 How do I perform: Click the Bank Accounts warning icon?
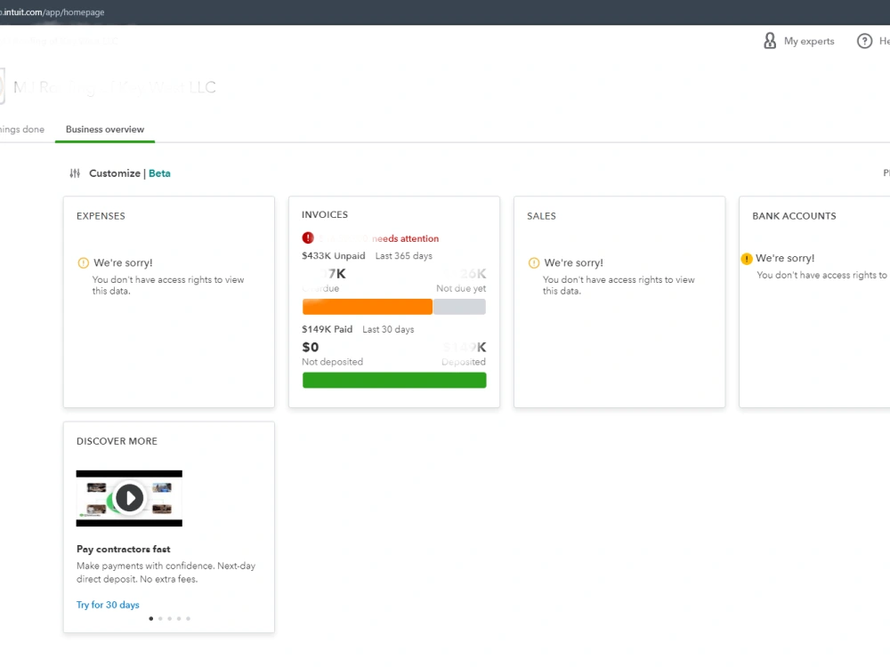click(747, 259)
